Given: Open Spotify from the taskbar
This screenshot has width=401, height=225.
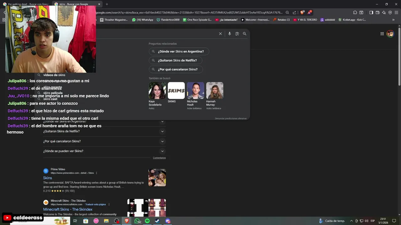Looking at the screenshot, I should click(x=147, y=221).
